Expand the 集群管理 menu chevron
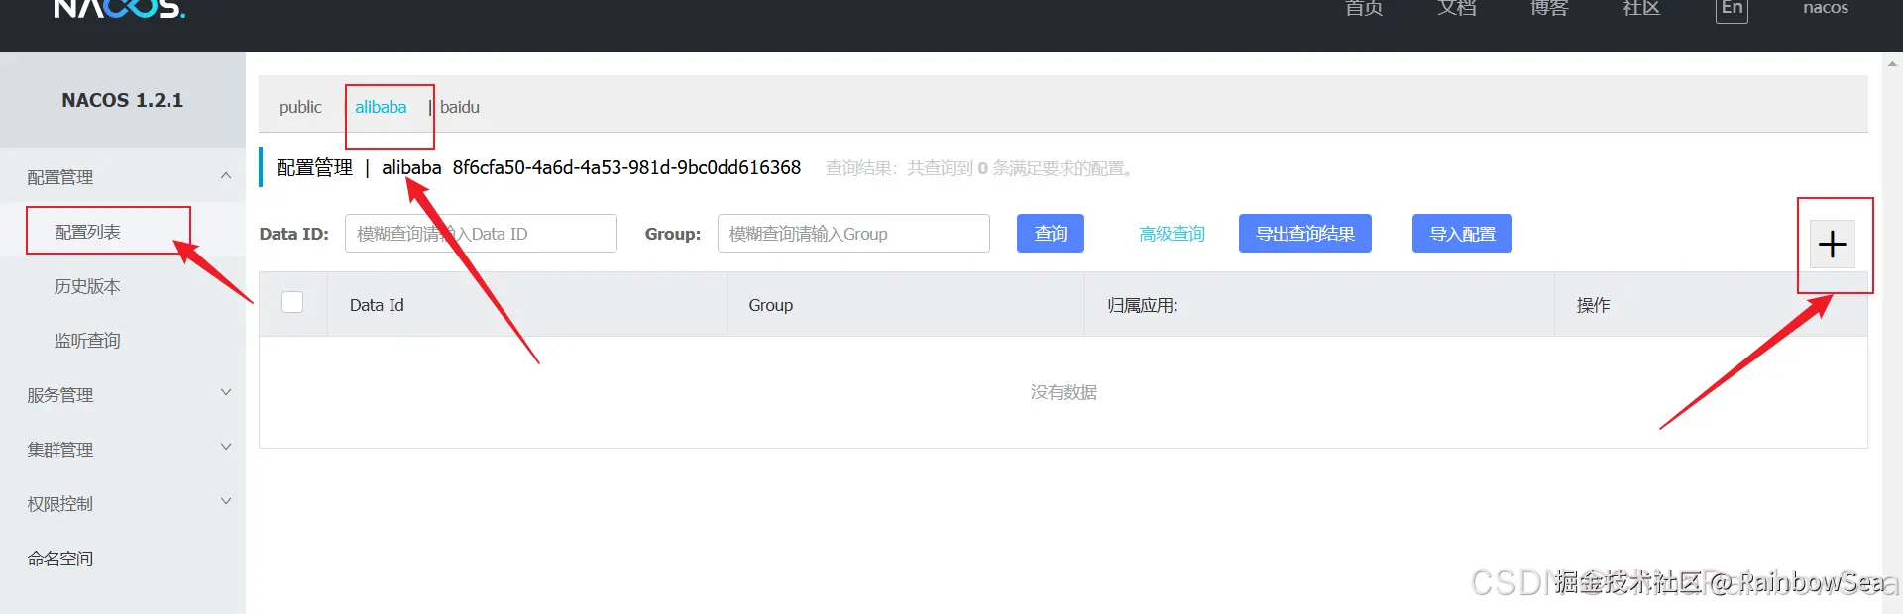Image resolution: width=1903 pixels, height=614 pixels. click(x=226, y=448)
